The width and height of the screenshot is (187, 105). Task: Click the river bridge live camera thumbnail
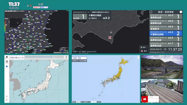(162, 67)
